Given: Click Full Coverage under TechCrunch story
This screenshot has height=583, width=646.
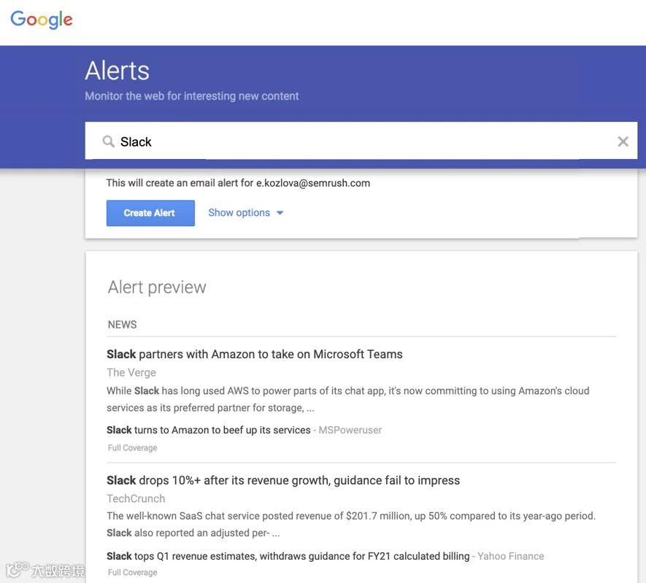Looking at the screenshot, I should point(133,573).
